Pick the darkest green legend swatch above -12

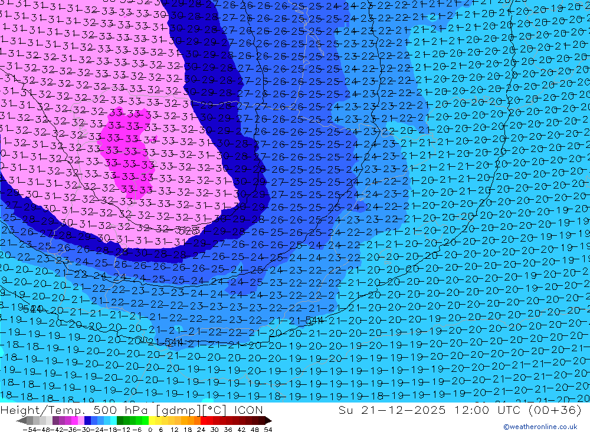pos(120,420)
